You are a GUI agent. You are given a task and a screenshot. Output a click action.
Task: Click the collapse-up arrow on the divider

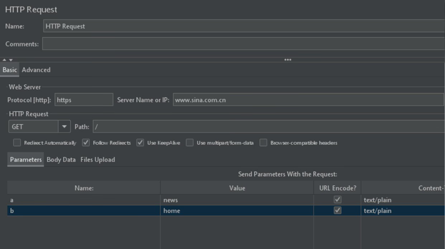pyautogui.click(x=4, y=60)
